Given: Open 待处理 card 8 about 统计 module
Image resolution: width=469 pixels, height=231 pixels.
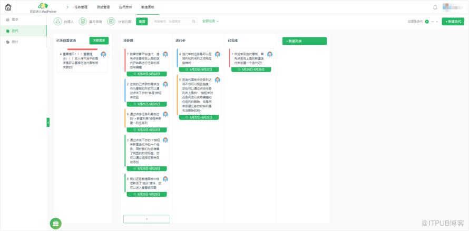Looking at the screenshot, I should coord(145,183).
